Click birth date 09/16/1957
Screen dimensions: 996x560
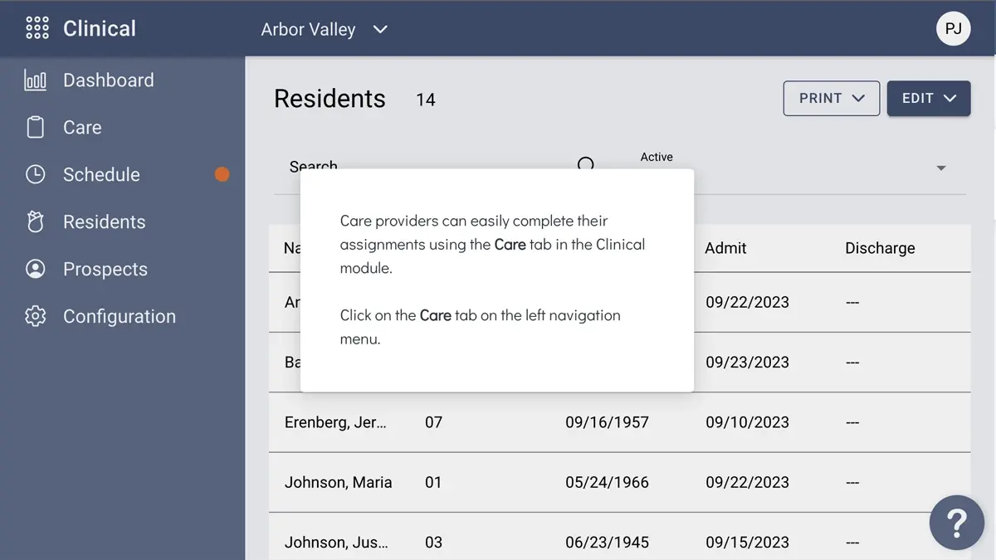pos(607,422)
